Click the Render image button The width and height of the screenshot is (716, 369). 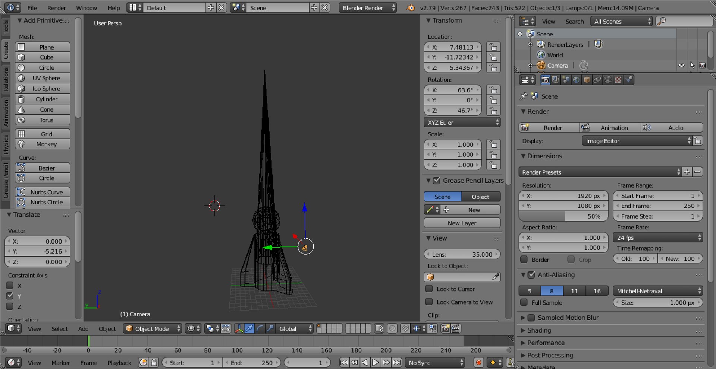pos(549,128)
